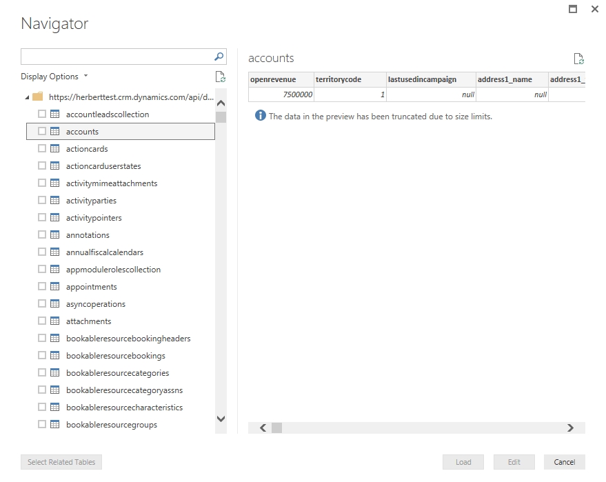The height and width of the screenshot is (482, 606).
Task: Click table icon beside appointments
Action: (55, 286)
